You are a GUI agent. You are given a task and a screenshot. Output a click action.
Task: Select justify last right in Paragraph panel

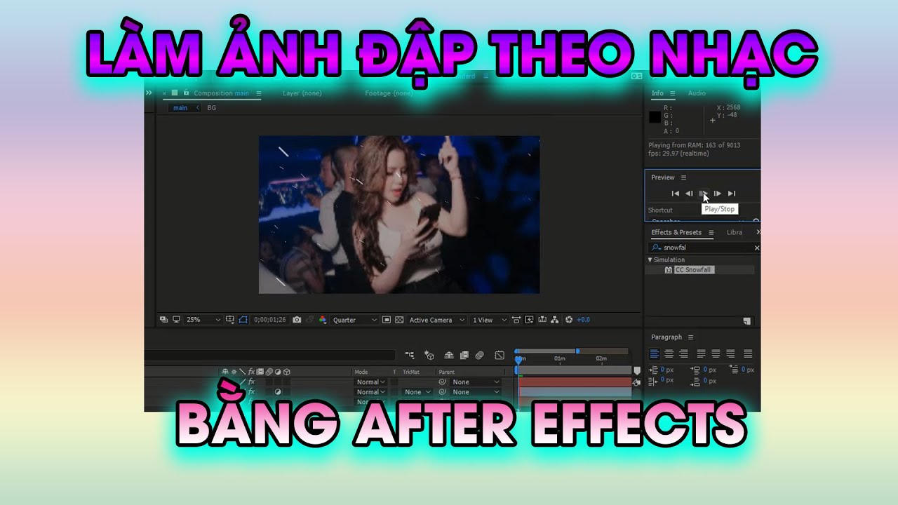tap(730, 353)
